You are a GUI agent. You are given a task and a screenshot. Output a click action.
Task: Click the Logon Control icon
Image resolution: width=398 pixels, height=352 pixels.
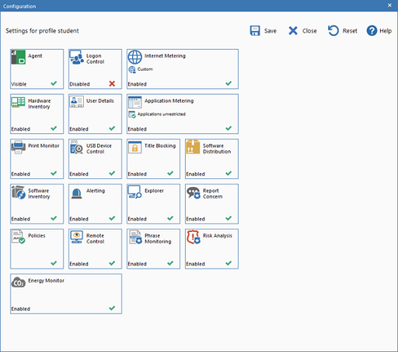[76, 57]
